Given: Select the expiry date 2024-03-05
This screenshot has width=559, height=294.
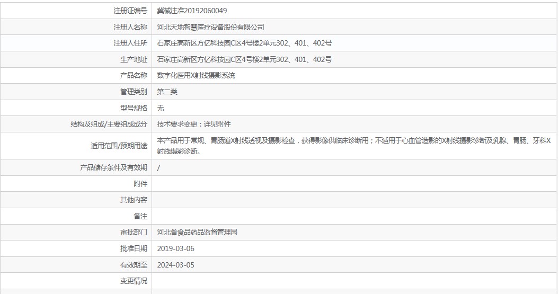Looking at the screenshot, I should coord(176,265).
